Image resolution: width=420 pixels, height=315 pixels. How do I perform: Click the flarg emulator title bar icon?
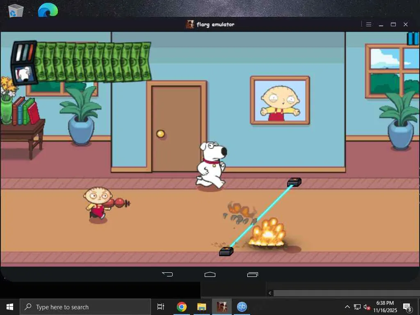coord(190,24)
